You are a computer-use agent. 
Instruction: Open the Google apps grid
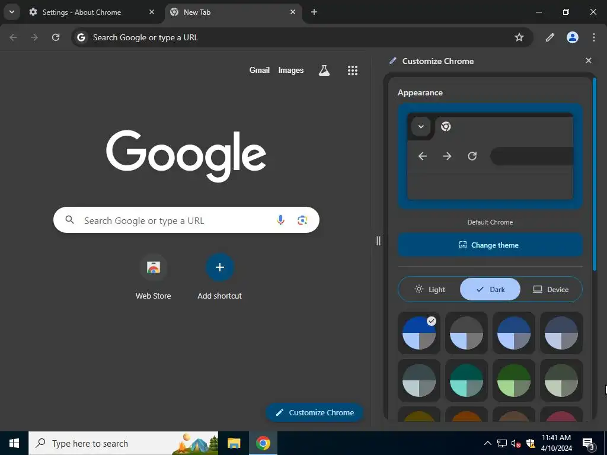click(x=352, y=70)
